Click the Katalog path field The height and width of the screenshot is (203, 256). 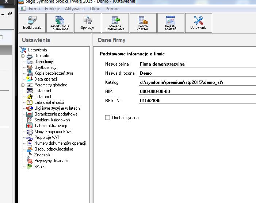pos(197,82)
